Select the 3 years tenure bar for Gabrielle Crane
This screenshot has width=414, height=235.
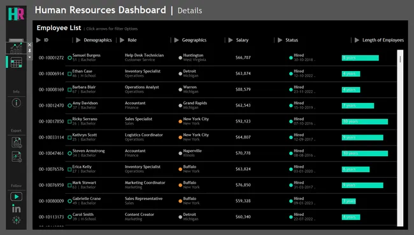pos(348,201)
